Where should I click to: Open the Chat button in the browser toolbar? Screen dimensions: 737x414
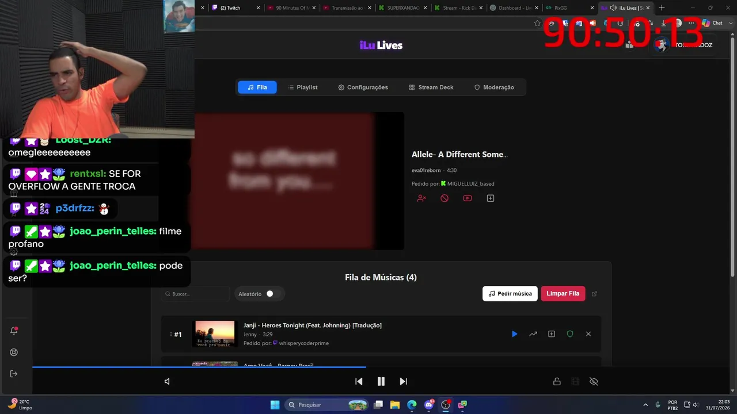click(x=713, y=23)
